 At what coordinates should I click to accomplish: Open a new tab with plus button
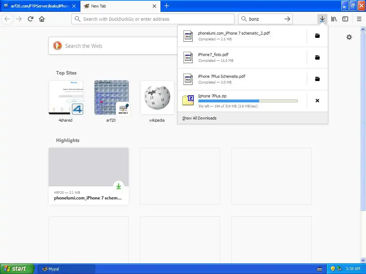point(167,6)
